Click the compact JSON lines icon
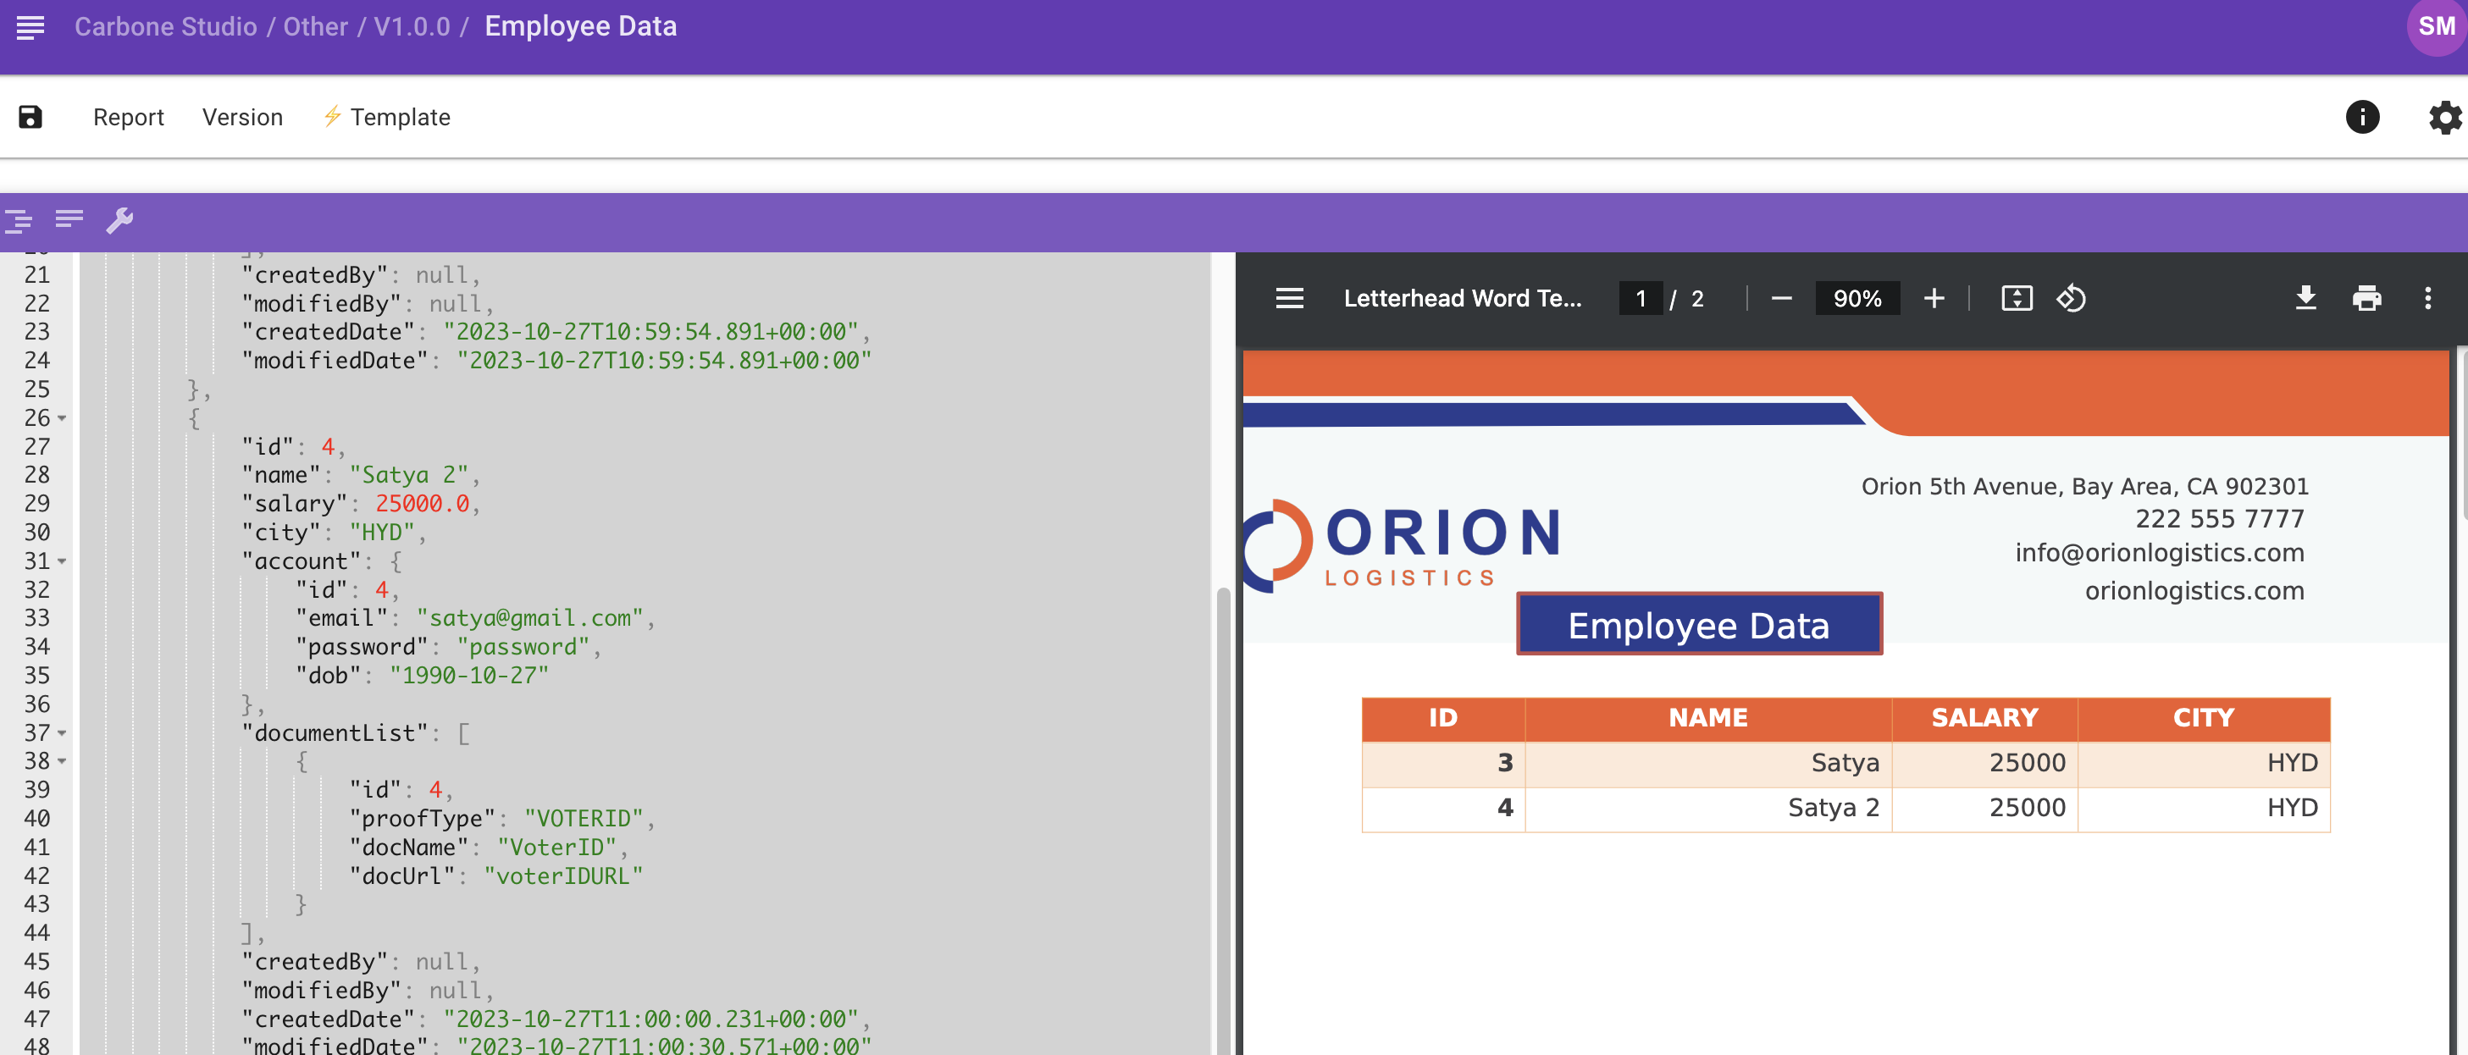The height and width of the screenshot is (1055, 2468). (x=69, y=219)
